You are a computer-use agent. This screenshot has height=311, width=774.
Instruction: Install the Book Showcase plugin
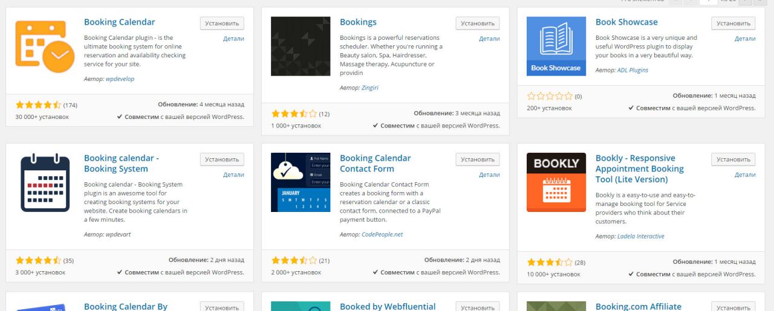coord(733,24)
